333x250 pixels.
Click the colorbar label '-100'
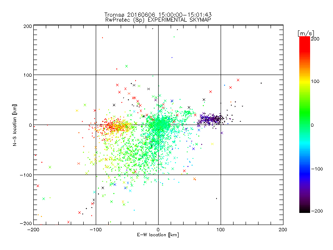(317, 169)
